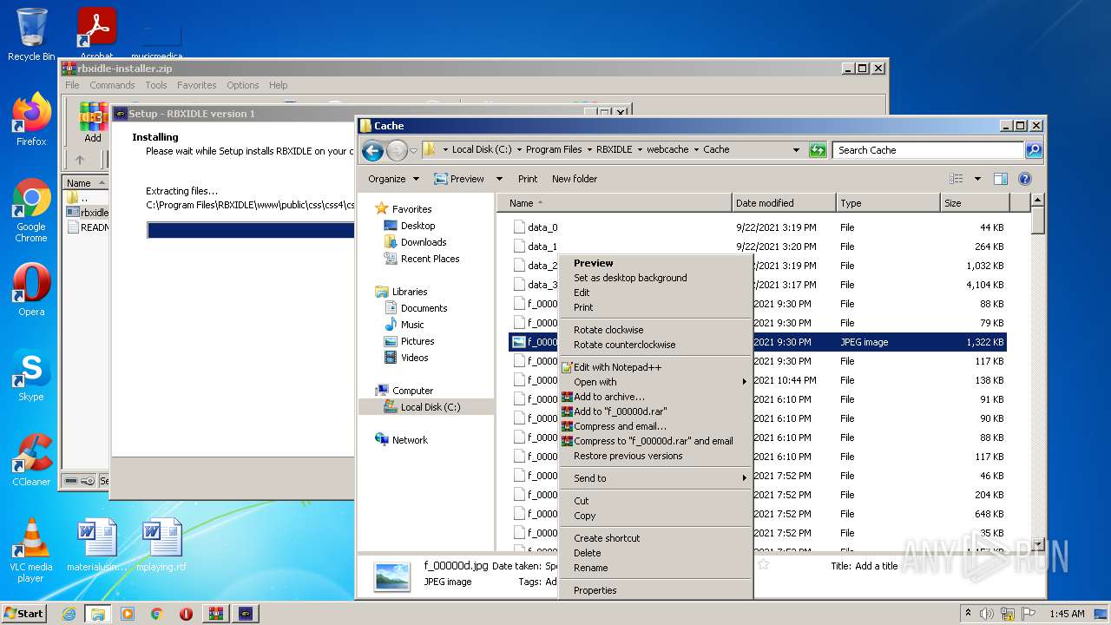This screenshot has width=1111, height=625.
Task: Open CCleaner desktop shortcut
Action: tap(31, 460)
